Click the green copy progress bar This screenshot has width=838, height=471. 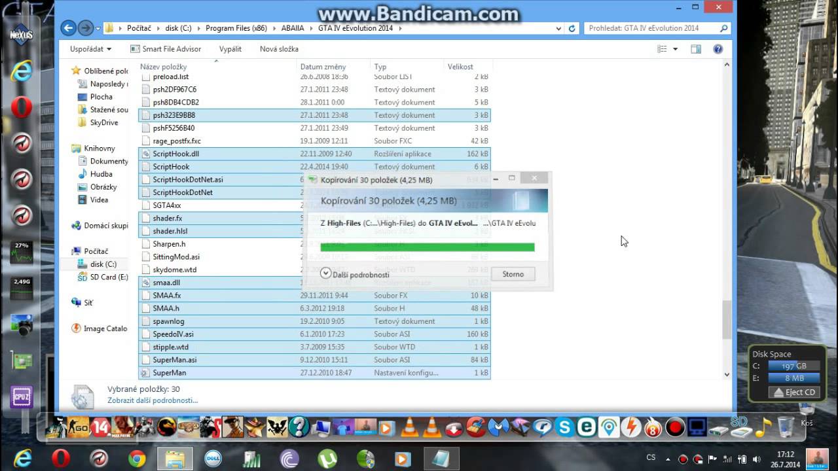[x=428, y=247]
